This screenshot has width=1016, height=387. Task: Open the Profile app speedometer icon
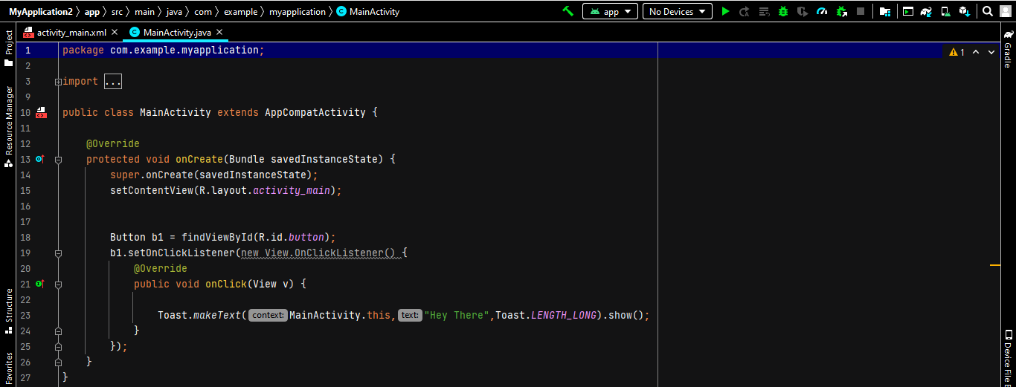822,11
